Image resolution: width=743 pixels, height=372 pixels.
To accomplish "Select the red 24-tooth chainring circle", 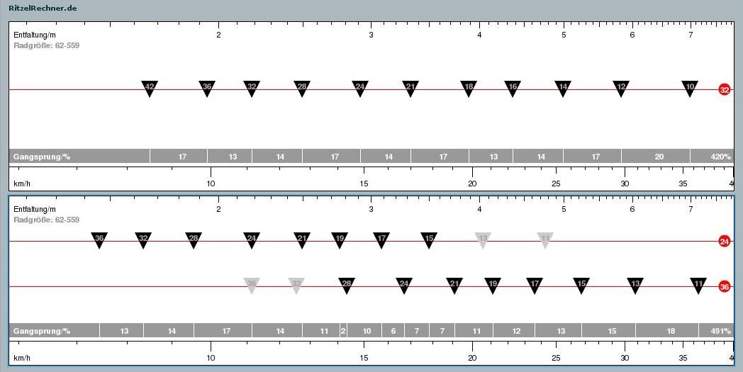I will coord(725,241).
